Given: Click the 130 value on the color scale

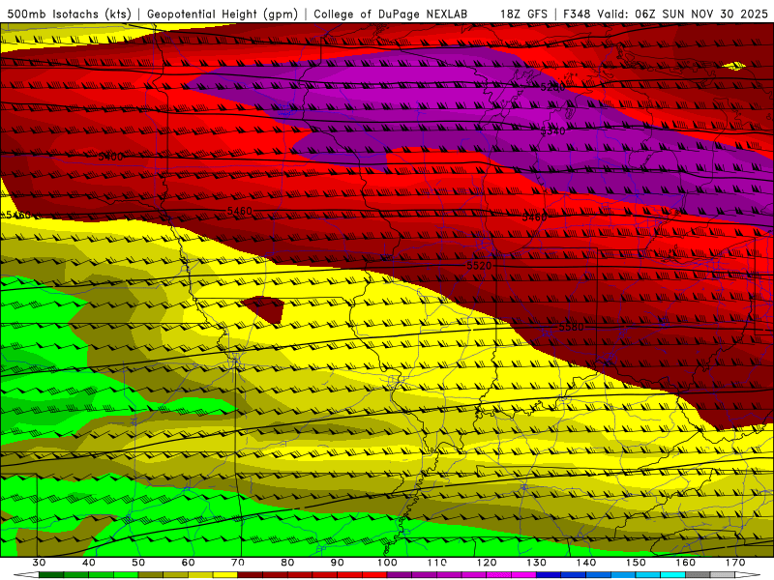Looking at the screenshot, I should [x=536, y=563].
